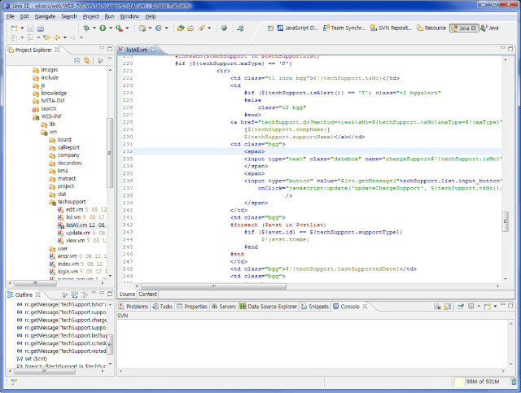The image size is (521, 393).
Task: Open the Data Source Explorer tab
Action: [x=268, y=306]
